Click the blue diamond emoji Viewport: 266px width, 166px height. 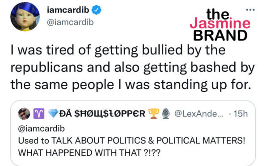point(53,113)
